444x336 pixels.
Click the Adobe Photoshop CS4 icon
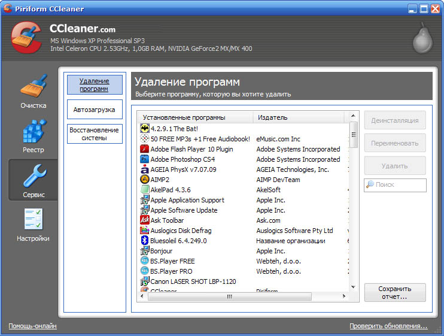click(x=144, y=159)
